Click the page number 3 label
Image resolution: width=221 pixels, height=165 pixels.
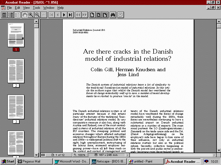click(x=16, y=122)
